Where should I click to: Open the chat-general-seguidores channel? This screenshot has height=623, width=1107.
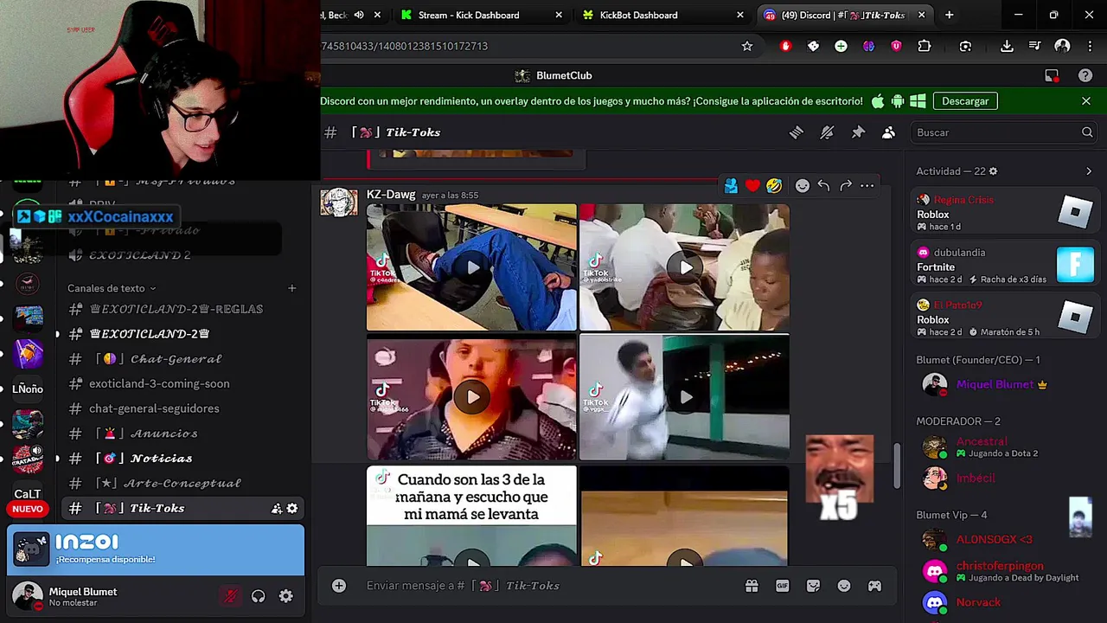(184, 408)
